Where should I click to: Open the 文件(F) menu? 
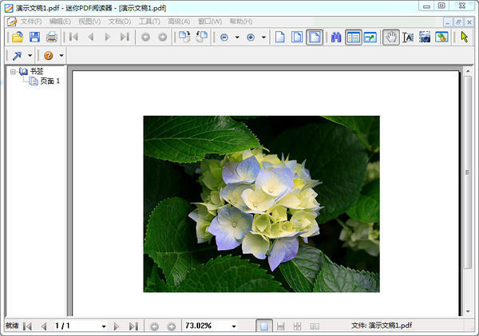coord(31,21)
